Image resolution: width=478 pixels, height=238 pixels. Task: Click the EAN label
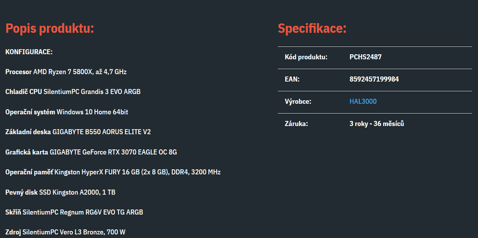pos(292,79)
